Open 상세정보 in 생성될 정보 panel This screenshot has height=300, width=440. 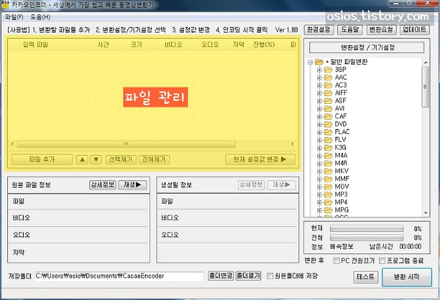[x=251, y=185]
